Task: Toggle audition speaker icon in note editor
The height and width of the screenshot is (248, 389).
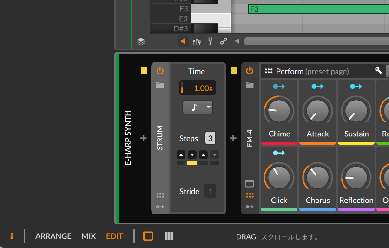Action: pyautogui.click(x=183, y=41)
